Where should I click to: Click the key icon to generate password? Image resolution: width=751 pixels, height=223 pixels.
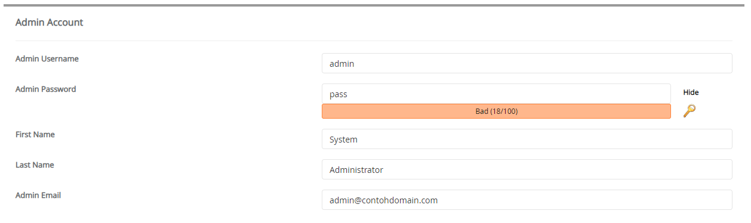tap(690, 110)
